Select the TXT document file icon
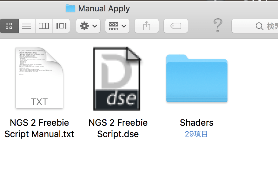This screenshot has width=278, height=187. pyautogui.click(x=39, y=78)
